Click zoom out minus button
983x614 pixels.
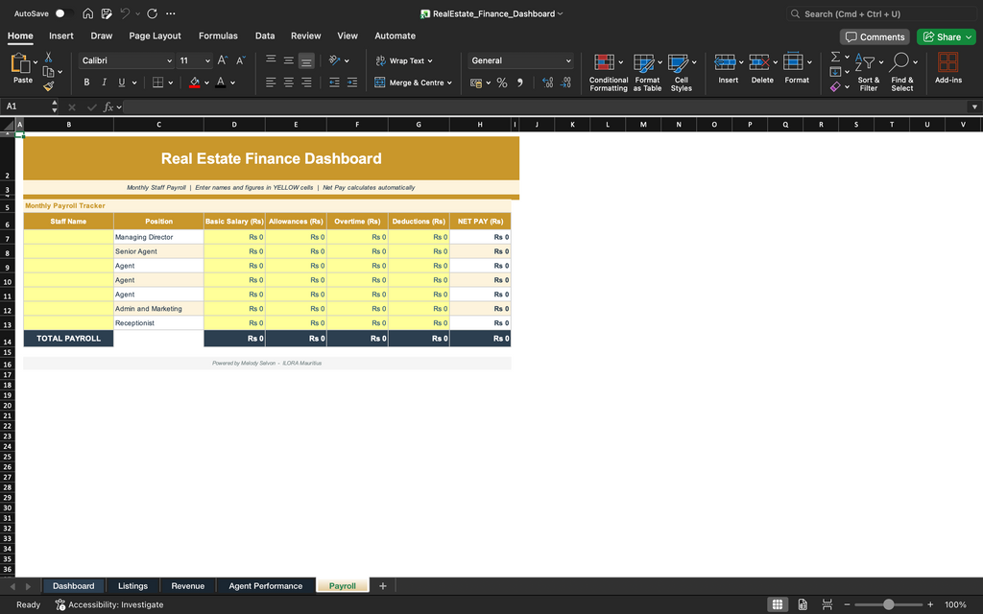pyautogui.click(x=847, y=604)
